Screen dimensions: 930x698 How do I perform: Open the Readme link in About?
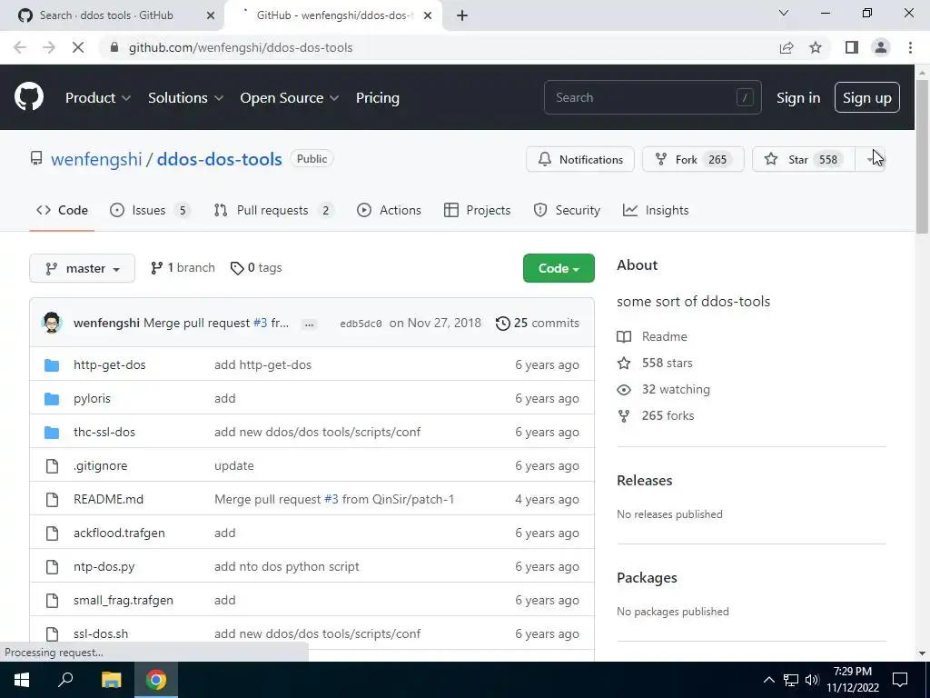pos(664,336)
